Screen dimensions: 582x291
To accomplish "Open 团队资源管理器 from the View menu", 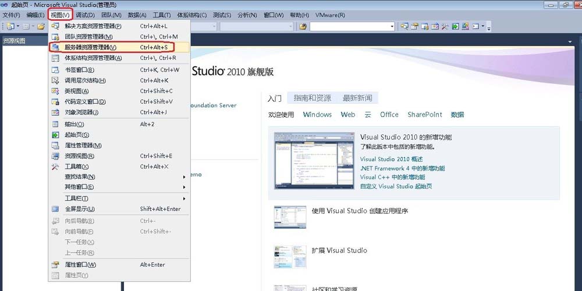I will click(x=119, y=37).
